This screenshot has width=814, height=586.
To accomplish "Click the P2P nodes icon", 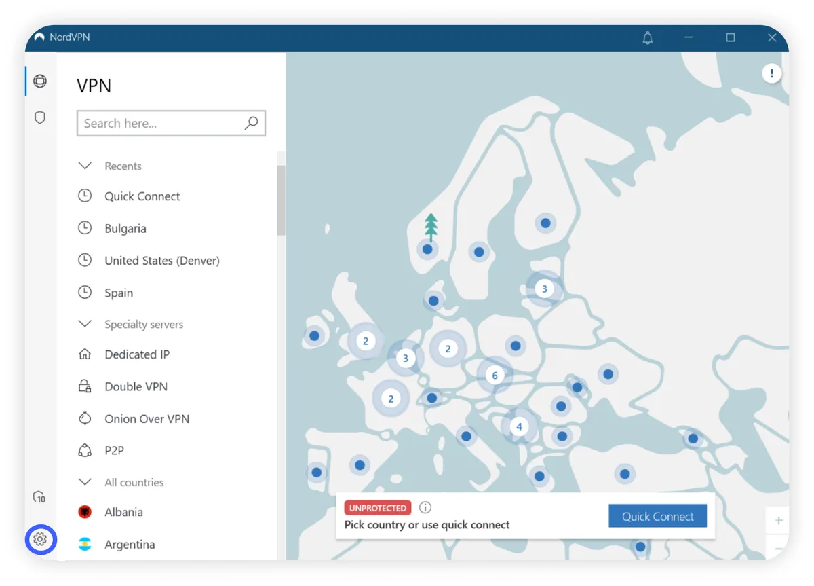I will click(x=85, y=450).
